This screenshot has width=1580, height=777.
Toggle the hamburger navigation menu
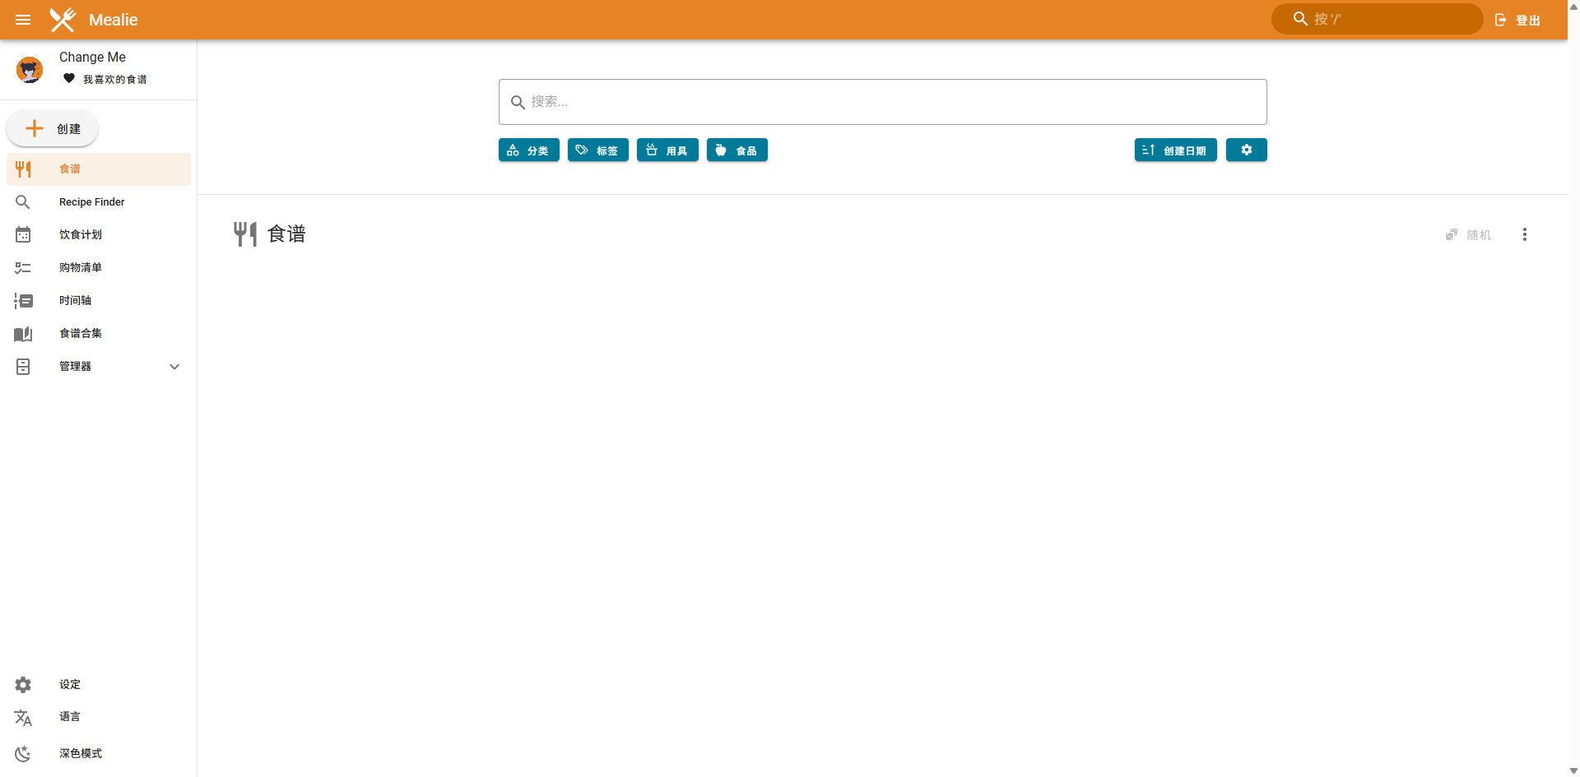[23, 20]
